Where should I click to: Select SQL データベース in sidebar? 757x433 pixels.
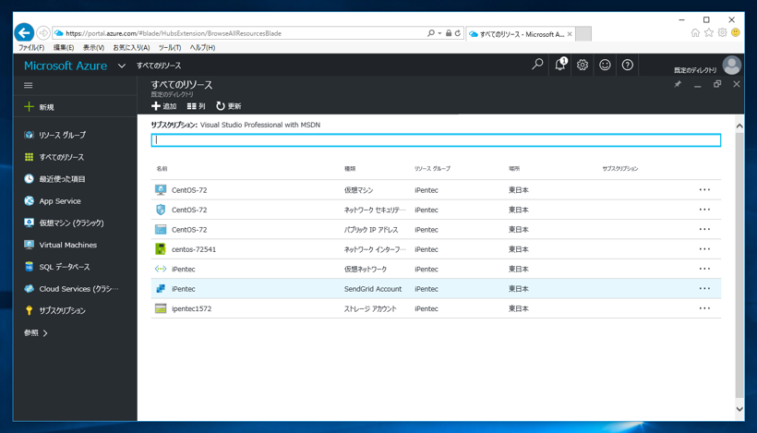[x=64, y=267]
